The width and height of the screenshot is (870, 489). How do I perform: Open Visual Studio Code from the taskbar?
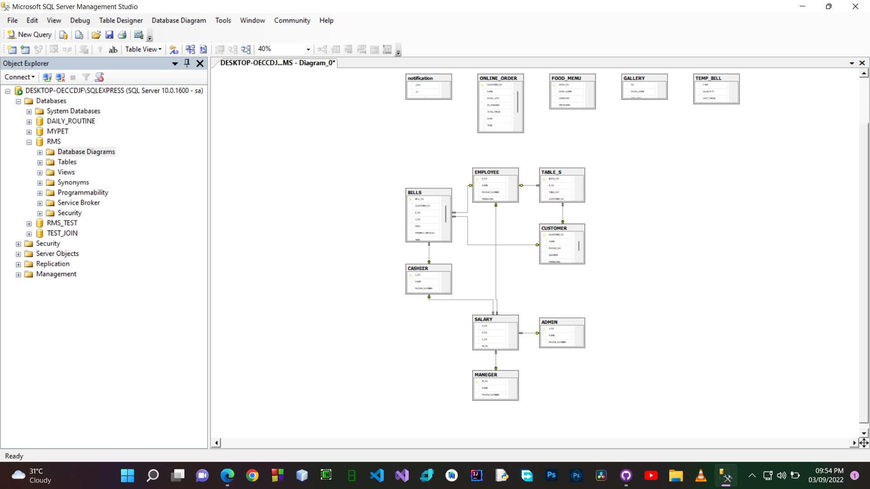click(x=377, y=475)
